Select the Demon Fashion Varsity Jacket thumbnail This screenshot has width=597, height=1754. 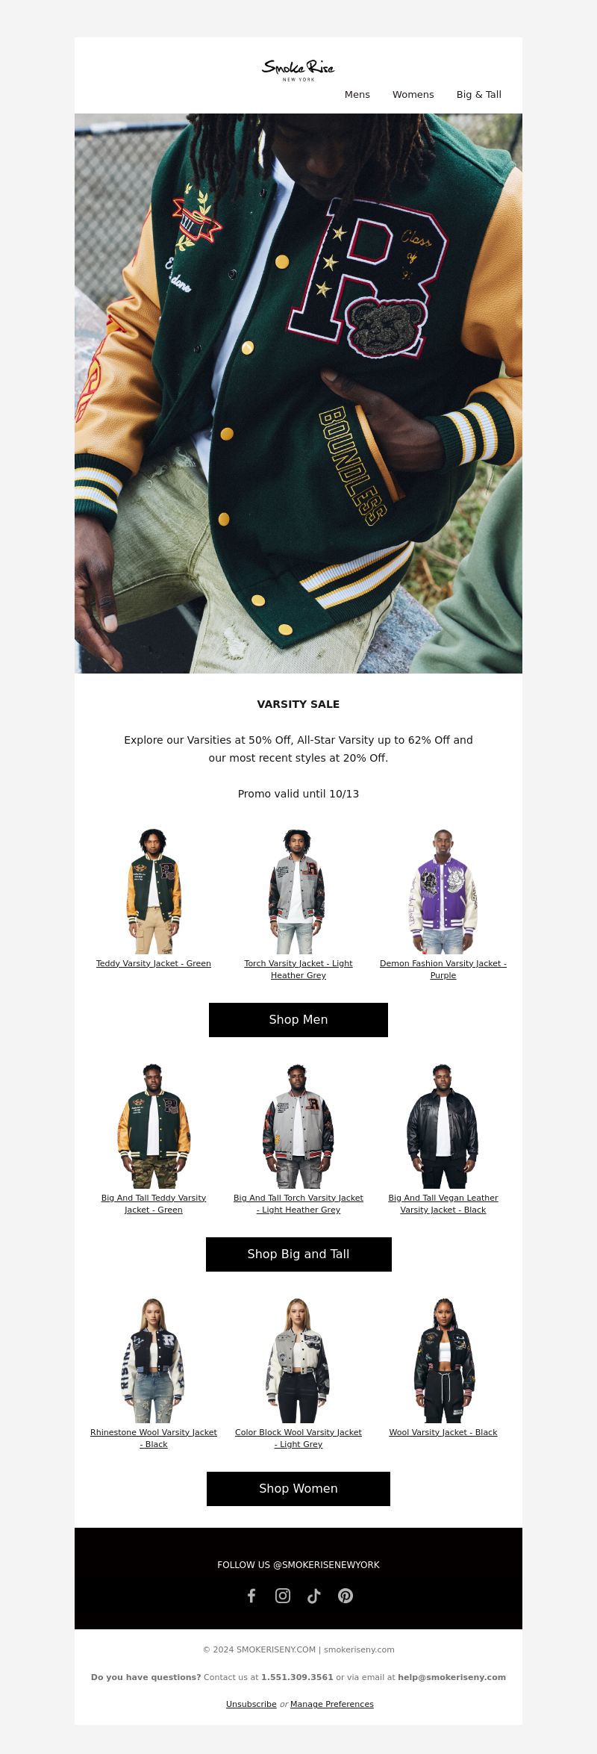click(443, 891)
